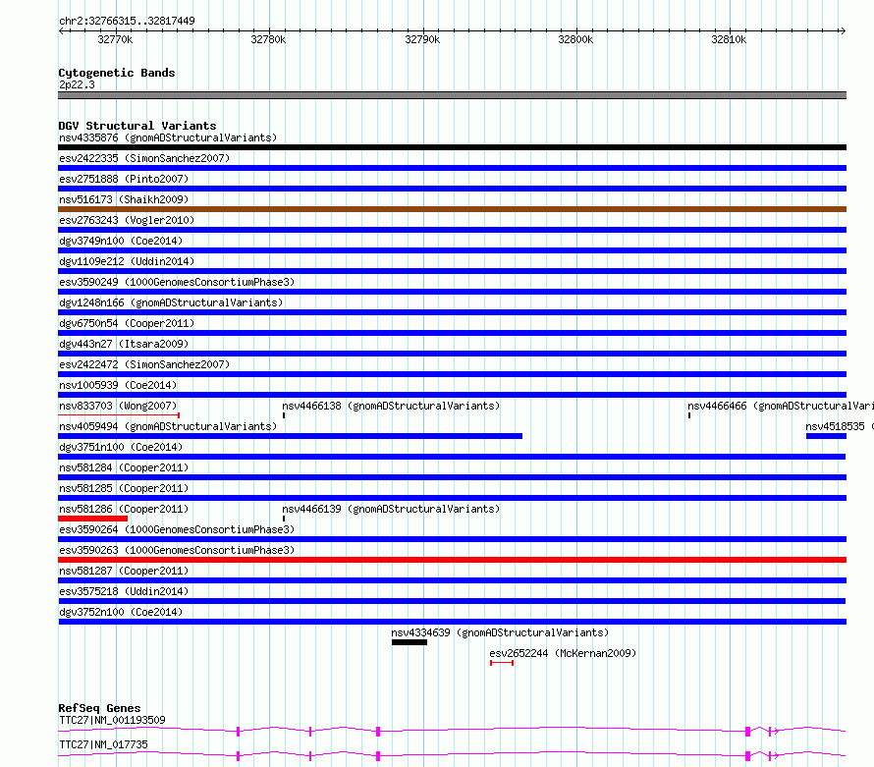Click the full-width red esv3590263 bar

tap(452, 560)
